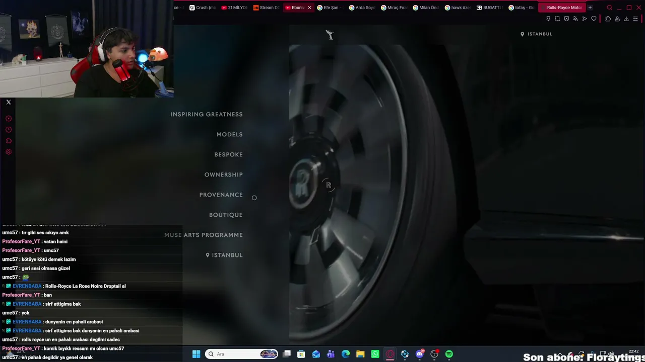The image size is (645, 362).
Task: Switch to the Miraç Fırat Google tab
Action: pos(394,8)
